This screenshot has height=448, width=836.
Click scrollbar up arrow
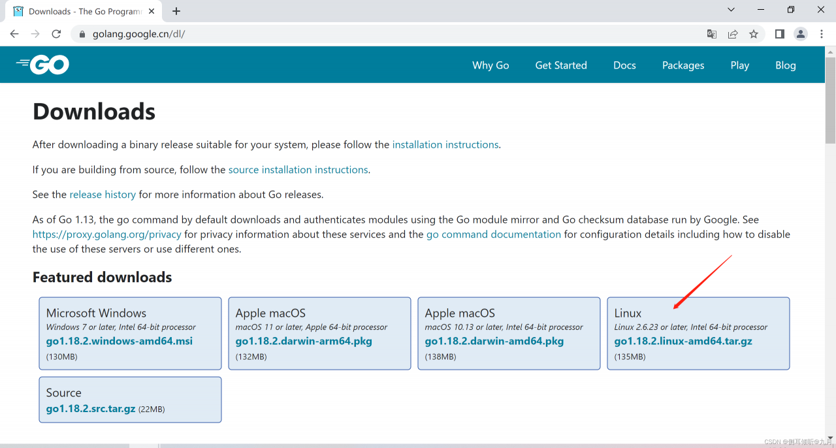[830, 51]
